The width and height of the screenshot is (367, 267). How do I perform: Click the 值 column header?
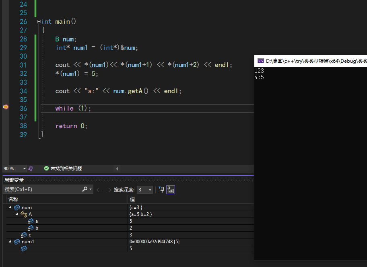pos(132,199)
